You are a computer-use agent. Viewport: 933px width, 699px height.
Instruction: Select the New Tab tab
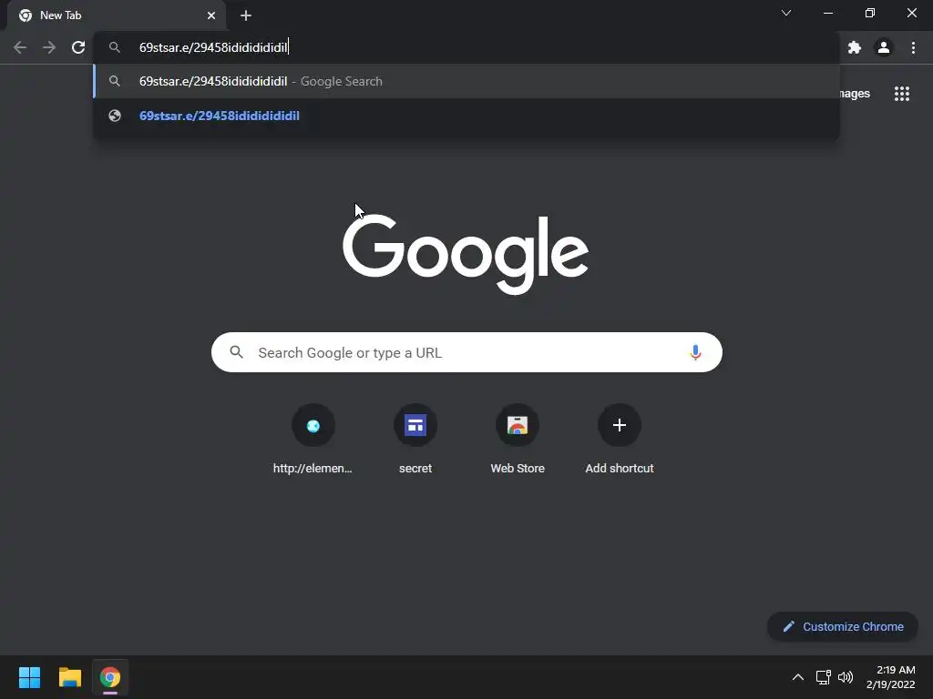(x=116, y=15)
